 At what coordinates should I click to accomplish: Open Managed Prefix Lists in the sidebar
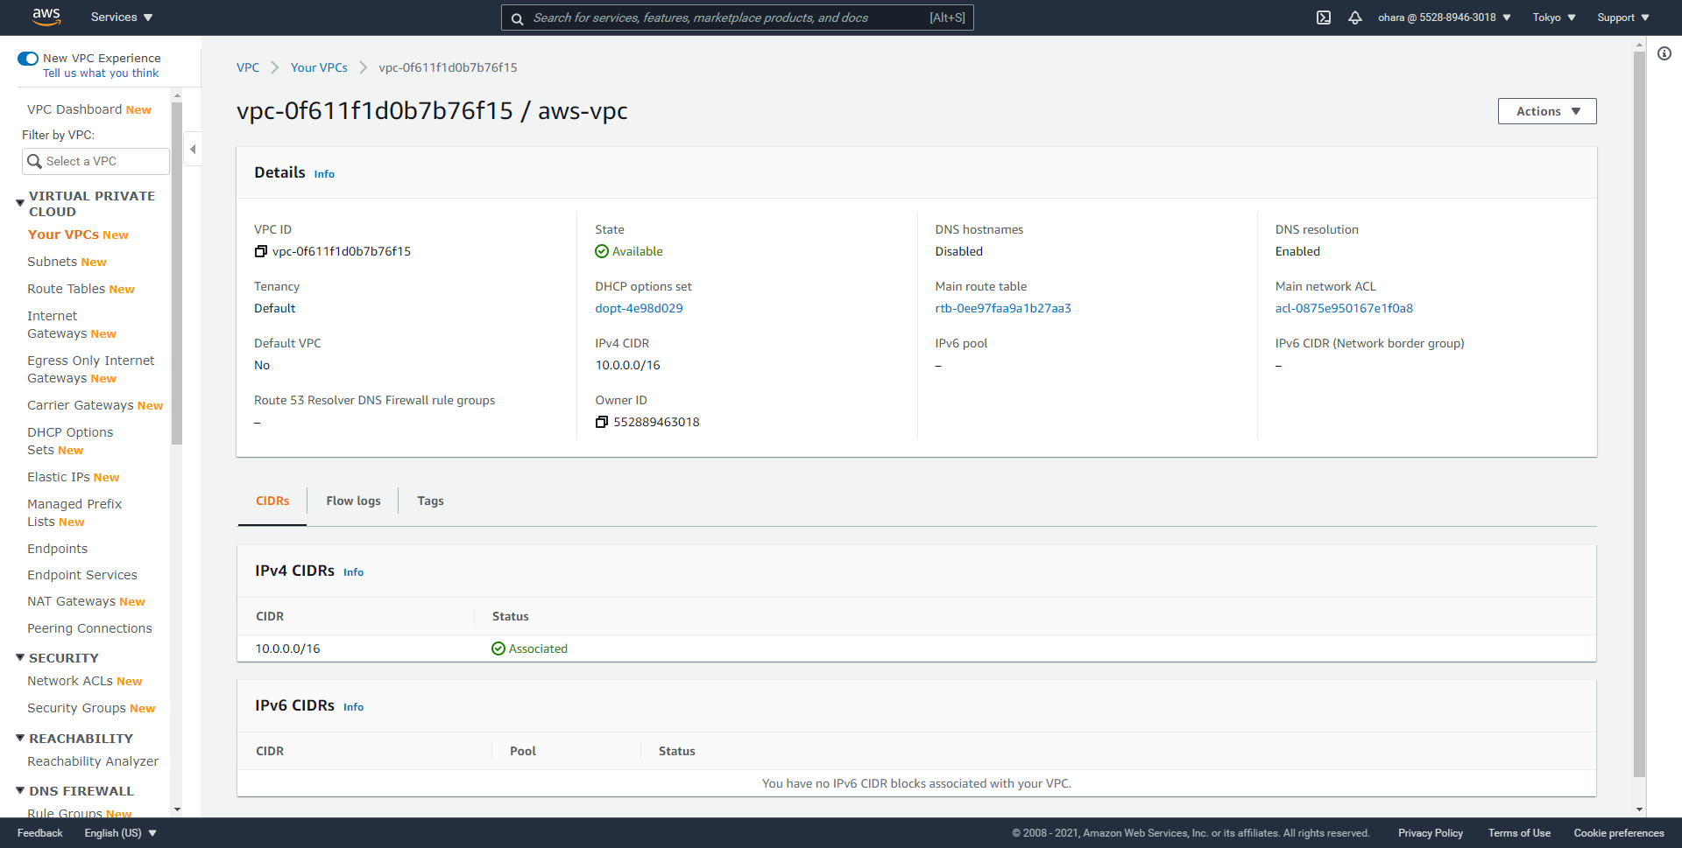74,513
